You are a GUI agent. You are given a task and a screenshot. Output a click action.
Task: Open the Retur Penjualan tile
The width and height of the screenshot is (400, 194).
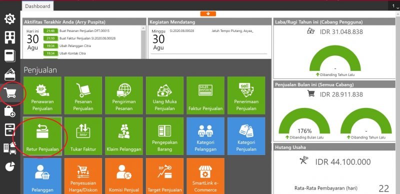click(x=42, y=136)
